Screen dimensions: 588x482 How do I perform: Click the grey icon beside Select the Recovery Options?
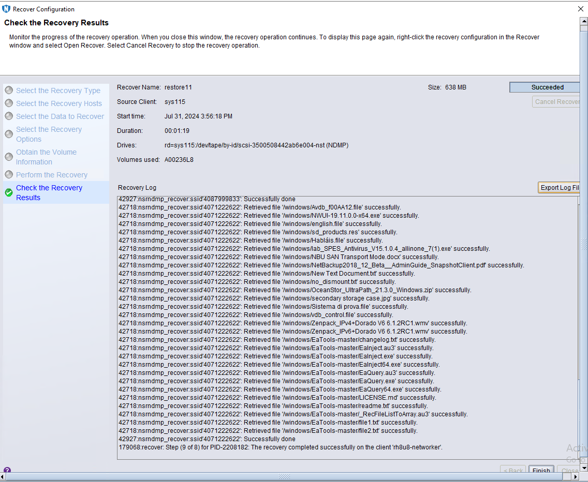9,134
